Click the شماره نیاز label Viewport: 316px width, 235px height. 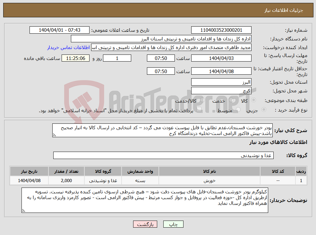[296, 30]
